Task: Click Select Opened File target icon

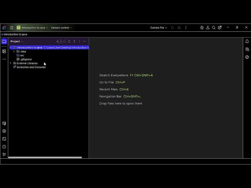Action: pyautogui.click(x=64, y=42)
